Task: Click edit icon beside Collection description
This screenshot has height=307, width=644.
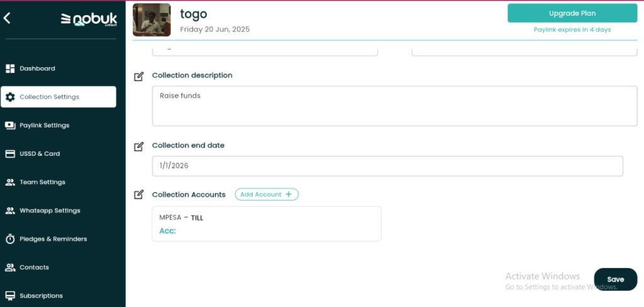Action: tap(139, 76)
